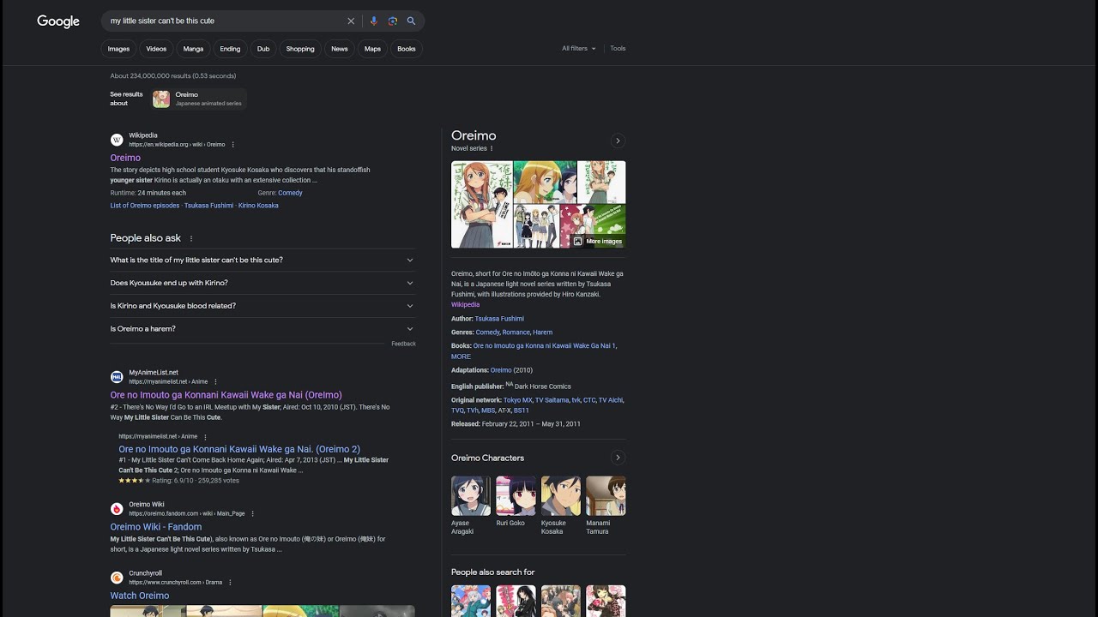The height and width of the screenshot is (617, 1098).
Task: Click the Fandom favicon icon
Action: 117,509
